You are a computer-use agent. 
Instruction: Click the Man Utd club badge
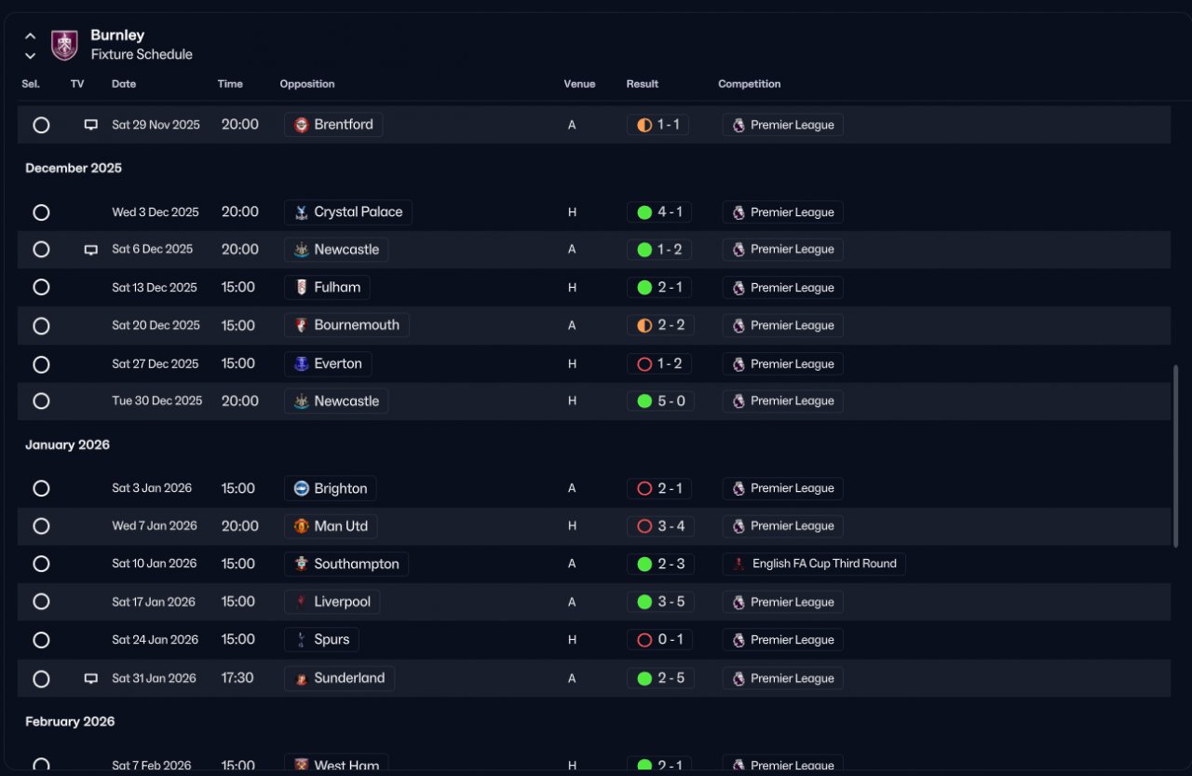click(301, 526)
